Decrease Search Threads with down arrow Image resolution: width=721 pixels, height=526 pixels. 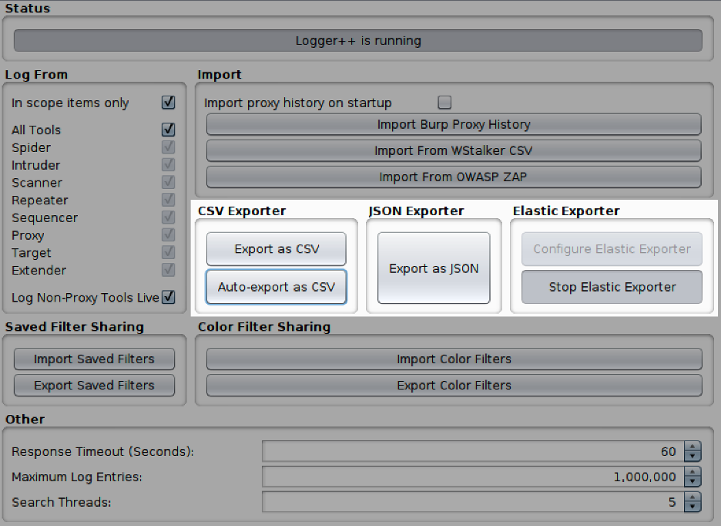(692, 507)
